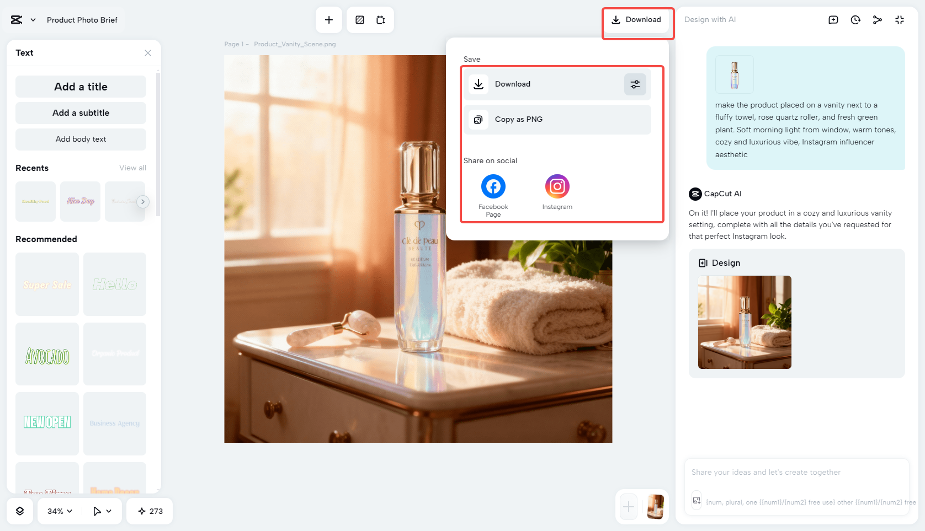Start a new AI chat conversation
The width and height of the screenshot is (925, 531).
tap(833, 19)
